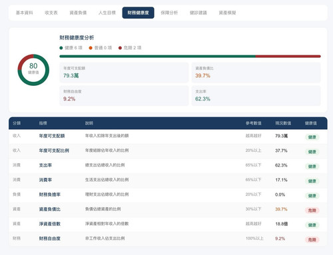Click the 財務 category cell
Screen dimensions: 333x255
click(x=17, y=238)
